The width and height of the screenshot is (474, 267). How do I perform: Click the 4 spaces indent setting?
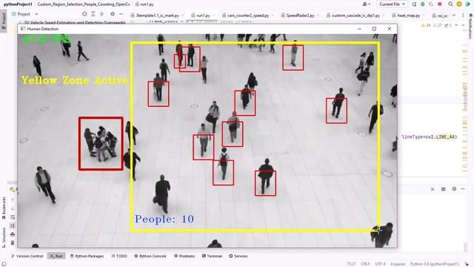tap(398, 264)
